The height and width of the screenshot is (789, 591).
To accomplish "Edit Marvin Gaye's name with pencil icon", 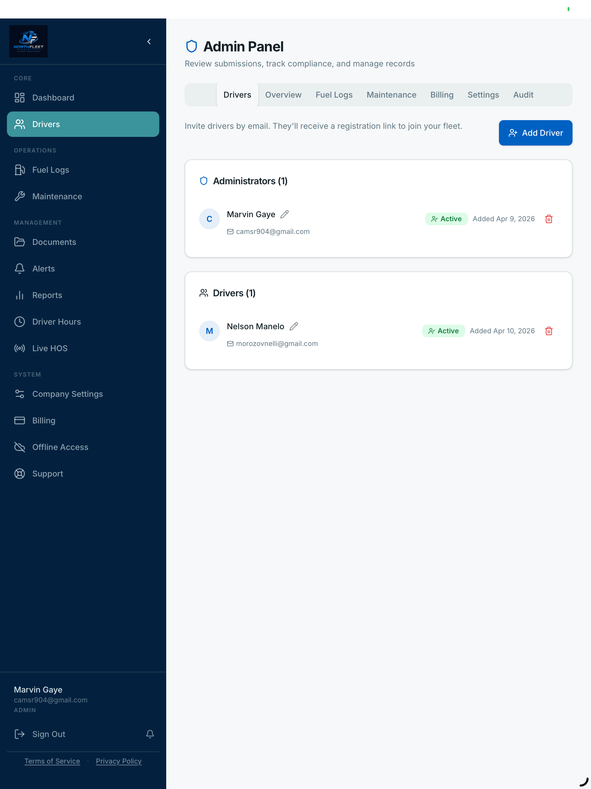I will click(285, 214).
